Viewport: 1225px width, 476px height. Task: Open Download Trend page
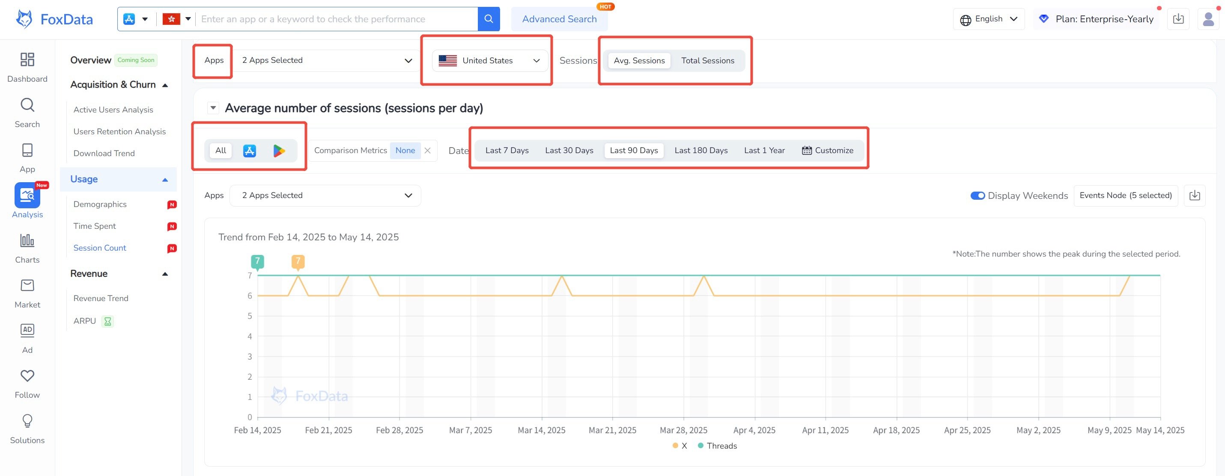[104, 154]
